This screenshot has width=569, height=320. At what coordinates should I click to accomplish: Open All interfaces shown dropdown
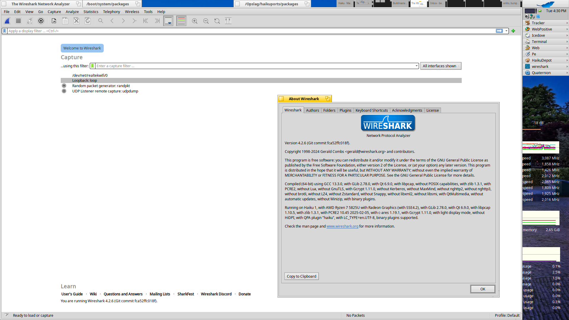point(441,66)
